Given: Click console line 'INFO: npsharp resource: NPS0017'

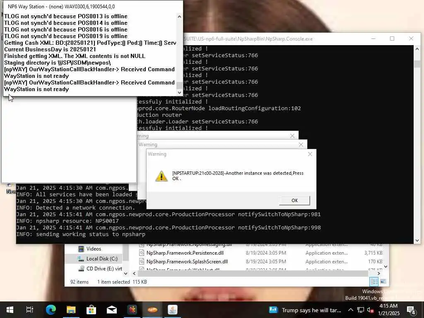Looking at the screenshot, I should (67, 221).
